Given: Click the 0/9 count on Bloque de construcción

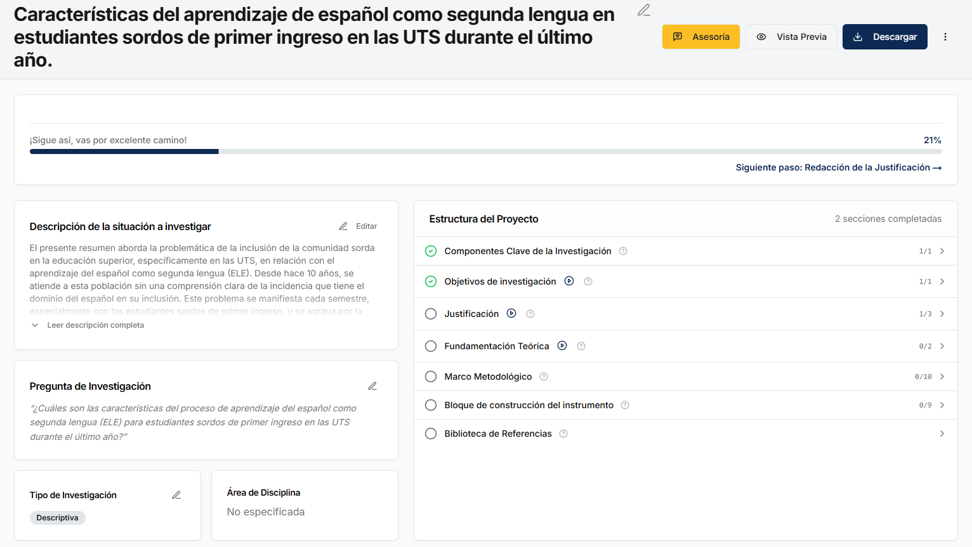Looking at the screenshot, I should pos(926,405).
